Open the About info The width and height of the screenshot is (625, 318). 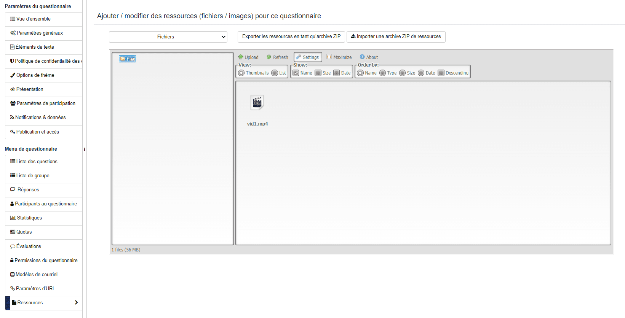pyautogui.click(x=369, y=57)
